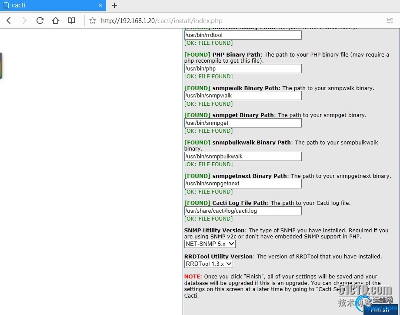Open the SNMP Utility Version dropdown
This screenshot has height=315, width=400.
click(x=210, y=244)
